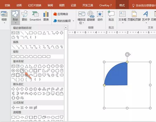156x122 pixels.
Task: Open the Photo Album (相册) dropdown
Action: tap(4, 17)
